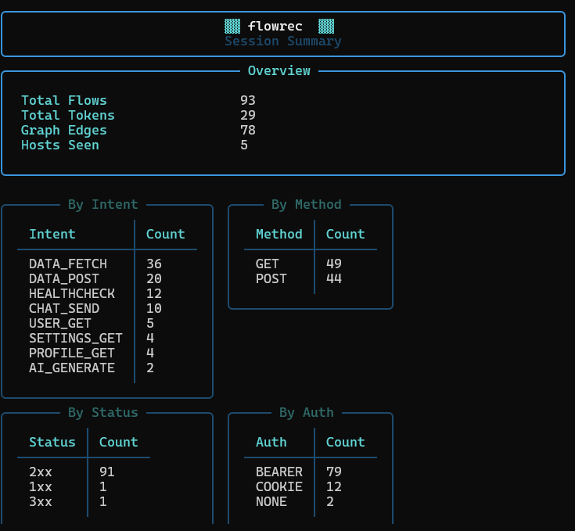Viewport: 575px width, 531px height.
Task: Select the DATA_FETCH count 36
Action: pyautogui.click(x=154, y=264)
